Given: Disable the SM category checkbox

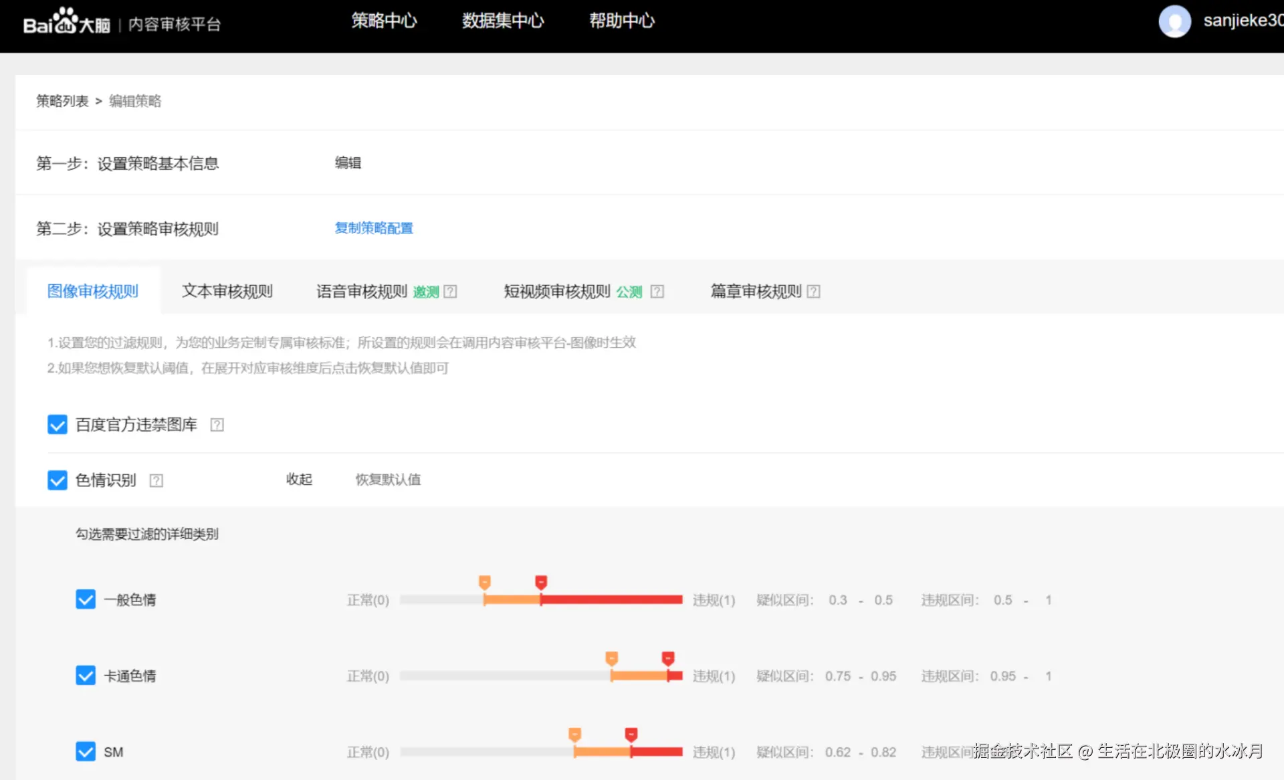Looking at the screenshot, I should 86,752.
